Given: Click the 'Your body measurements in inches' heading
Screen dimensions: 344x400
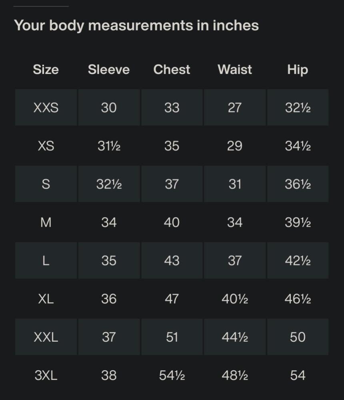Looking at the screenshot, I should [x=136, y=26].
